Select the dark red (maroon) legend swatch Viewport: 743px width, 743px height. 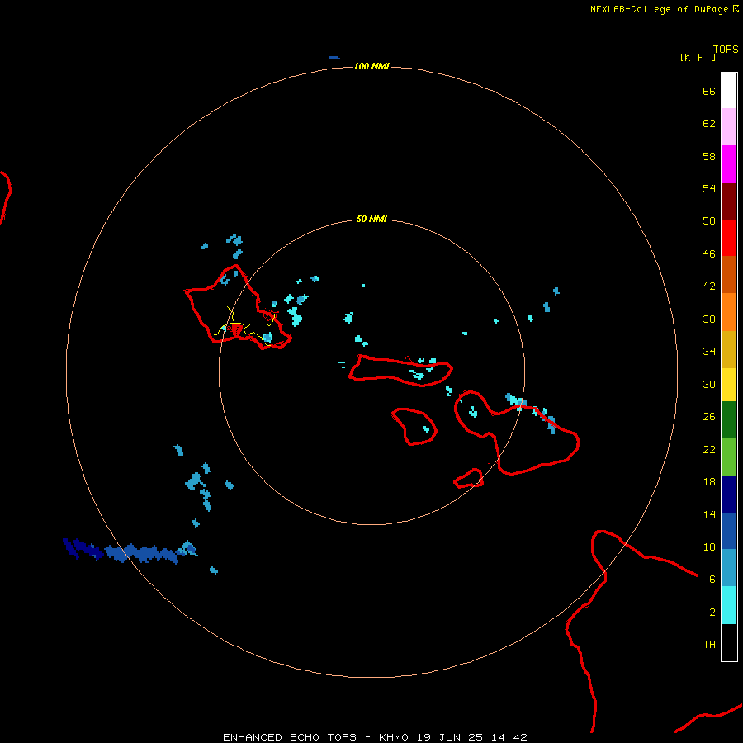coord(729,201)
